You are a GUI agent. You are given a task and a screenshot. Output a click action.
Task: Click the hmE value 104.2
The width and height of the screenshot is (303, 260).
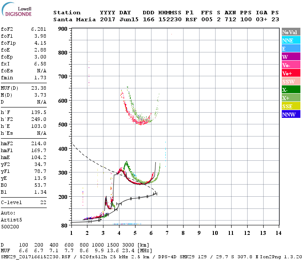pyautogui.click(x=39, y=157)
